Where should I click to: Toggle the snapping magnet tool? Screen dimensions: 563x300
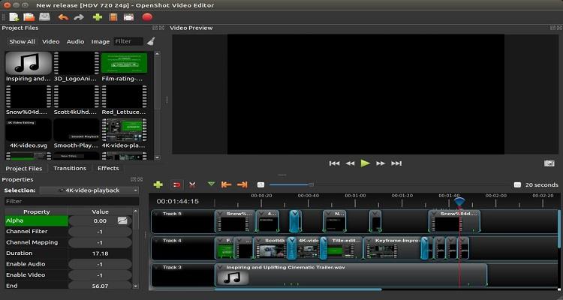[x=176, y=184]
